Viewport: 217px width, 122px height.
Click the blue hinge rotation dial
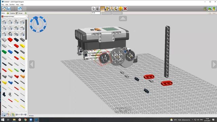38,24
